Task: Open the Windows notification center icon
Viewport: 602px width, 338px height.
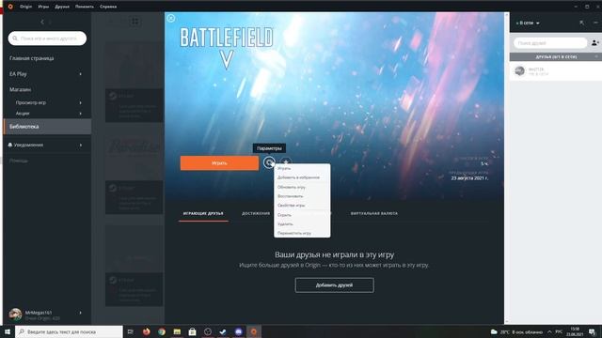Action: coord(592,331)
